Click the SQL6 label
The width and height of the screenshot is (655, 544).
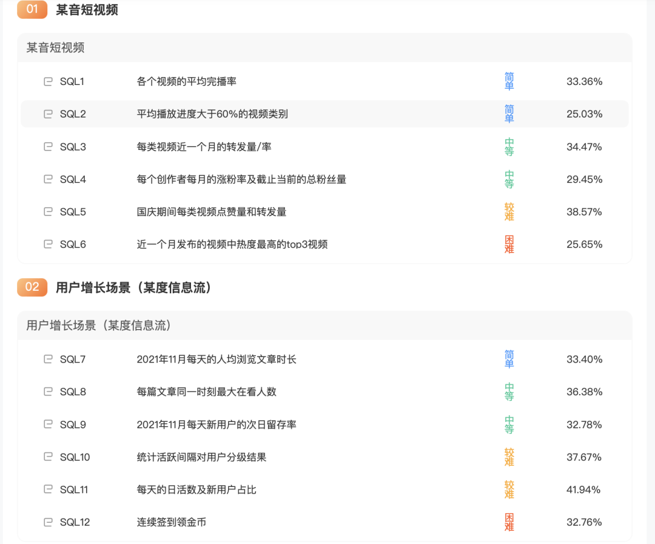[73, 244]
